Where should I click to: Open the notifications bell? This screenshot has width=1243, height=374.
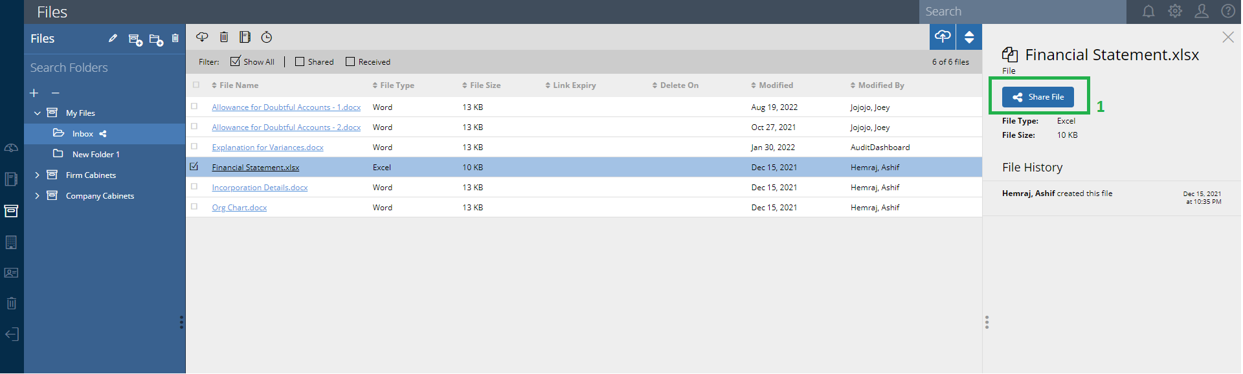pyautogui.click(x=1148, y=12)
